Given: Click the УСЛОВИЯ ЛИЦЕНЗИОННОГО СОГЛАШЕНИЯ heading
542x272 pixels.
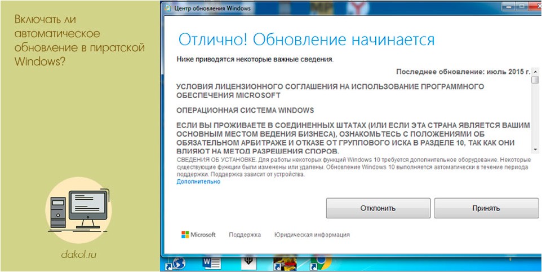Looking at the screenshot, I should pyautogui.click(x=330, y=91).
